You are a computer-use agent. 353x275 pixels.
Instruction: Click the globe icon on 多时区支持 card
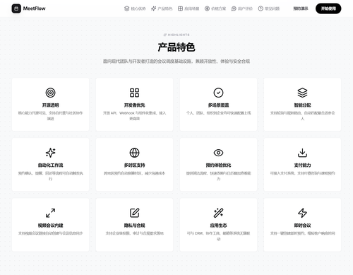[x=134, y=153]
